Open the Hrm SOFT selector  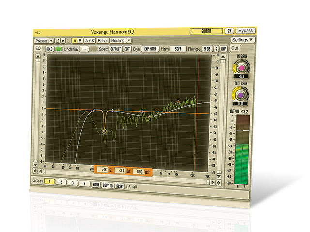click(178, 49)
